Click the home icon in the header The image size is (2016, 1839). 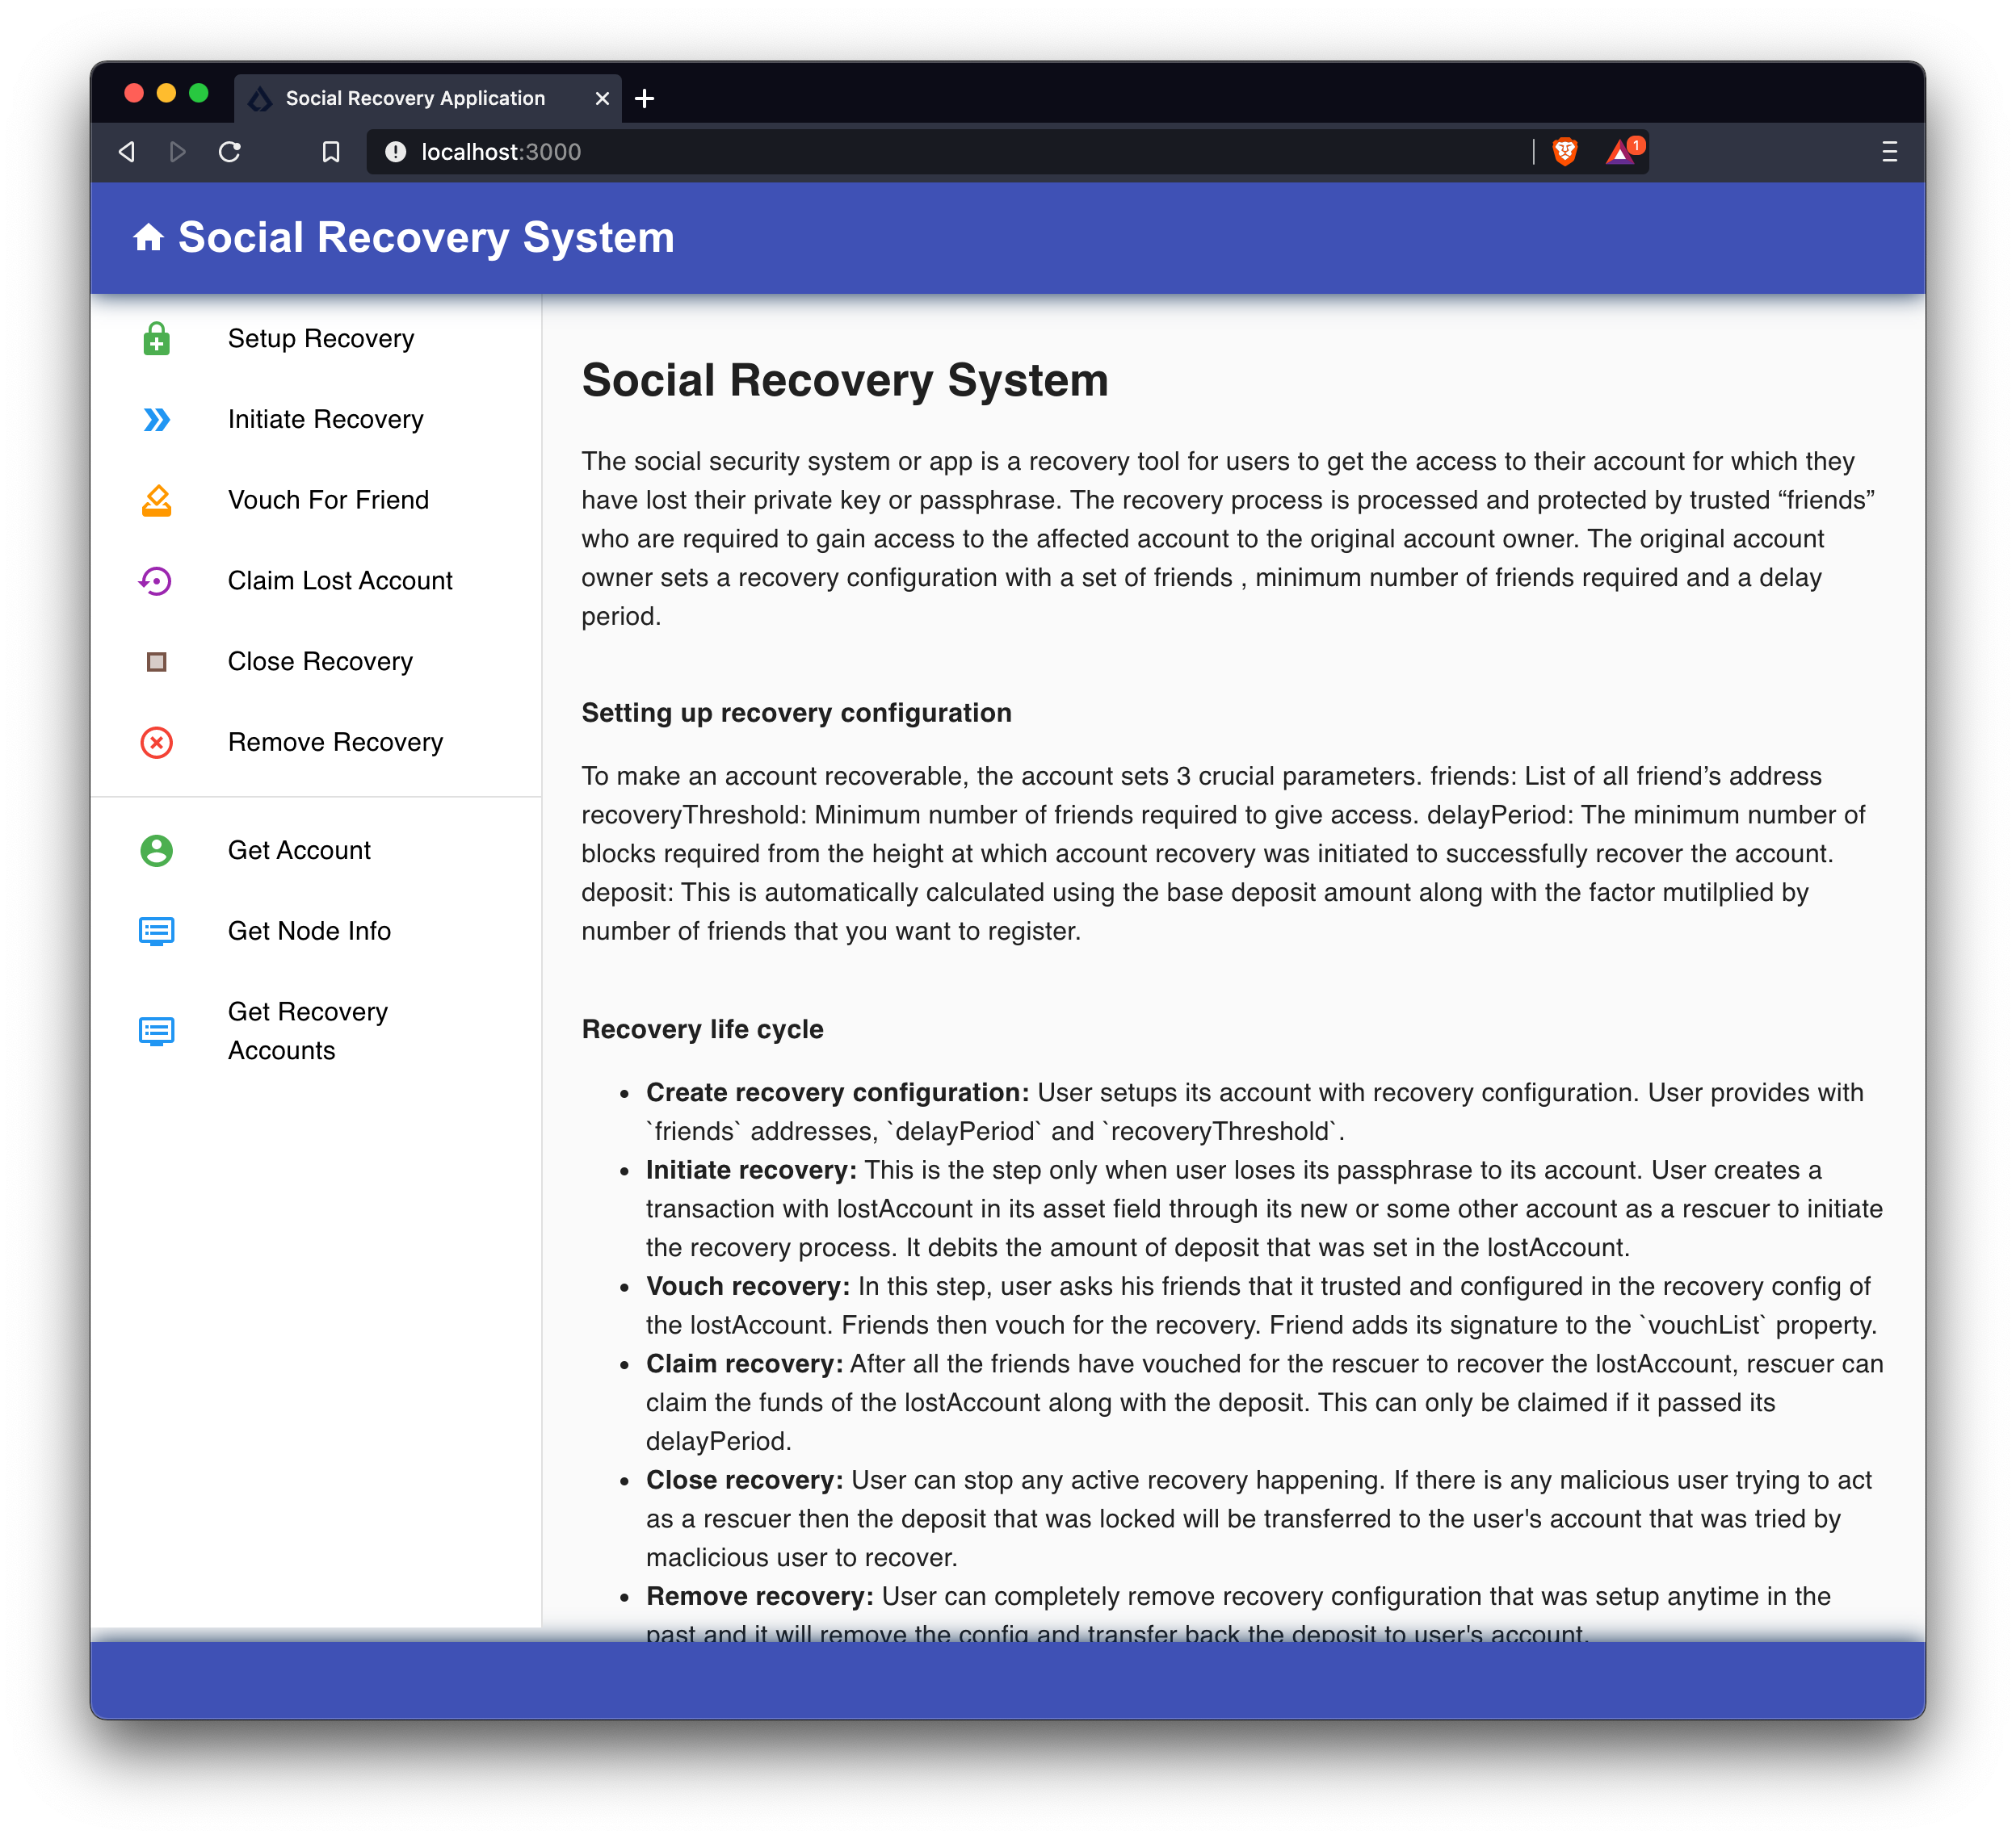click(149, 238)
